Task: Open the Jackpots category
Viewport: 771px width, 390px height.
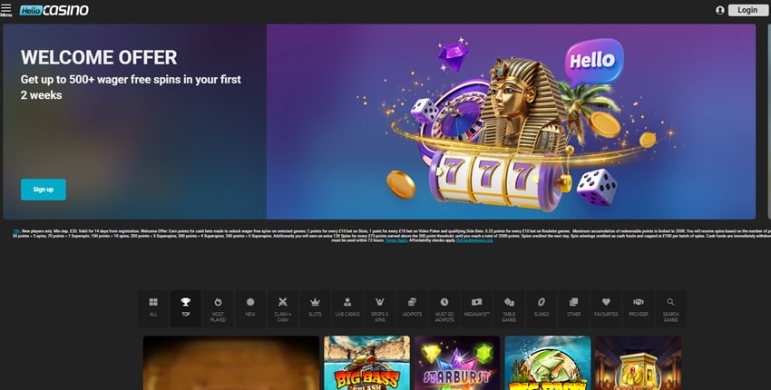Action: pyautogui.click(x=412, y=308)
